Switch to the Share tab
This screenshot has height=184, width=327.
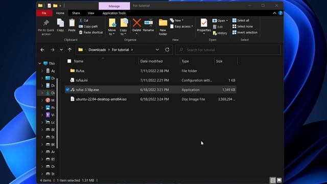(76, 13)
